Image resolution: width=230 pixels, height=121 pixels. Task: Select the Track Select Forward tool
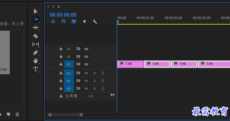point(36,19)
